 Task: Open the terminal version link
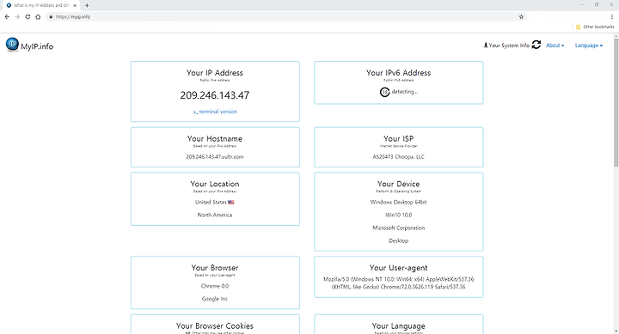pos(215,112)
